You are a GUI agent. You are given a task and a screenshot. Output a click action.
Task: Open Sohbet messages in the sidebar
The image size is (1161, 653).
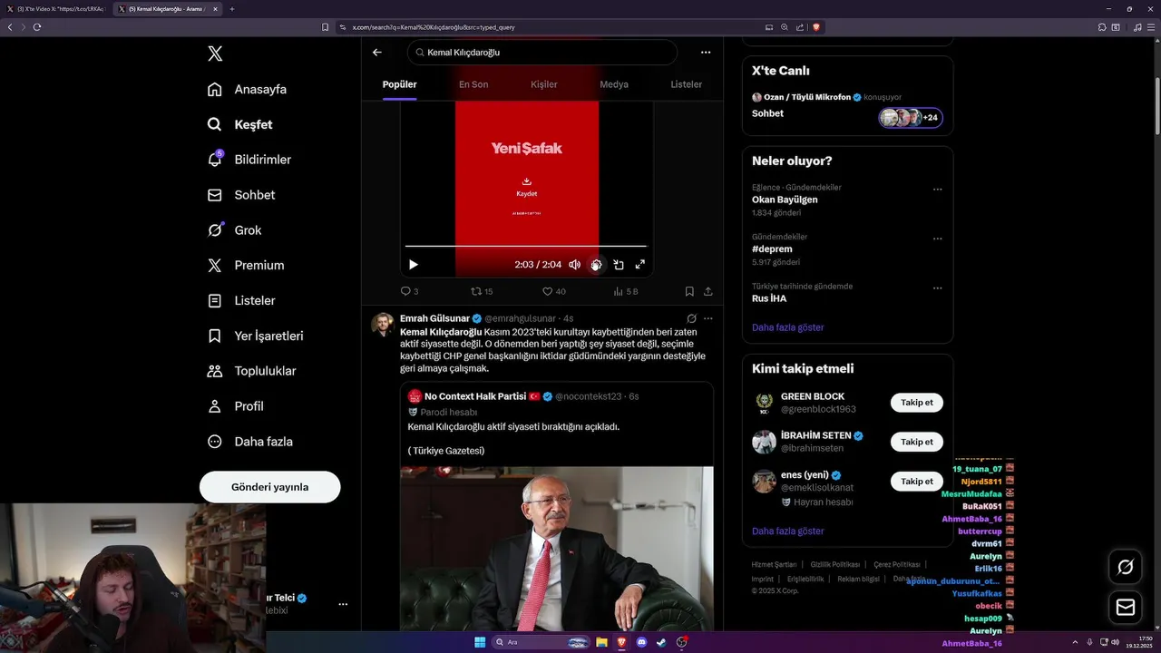pos(241,195)
